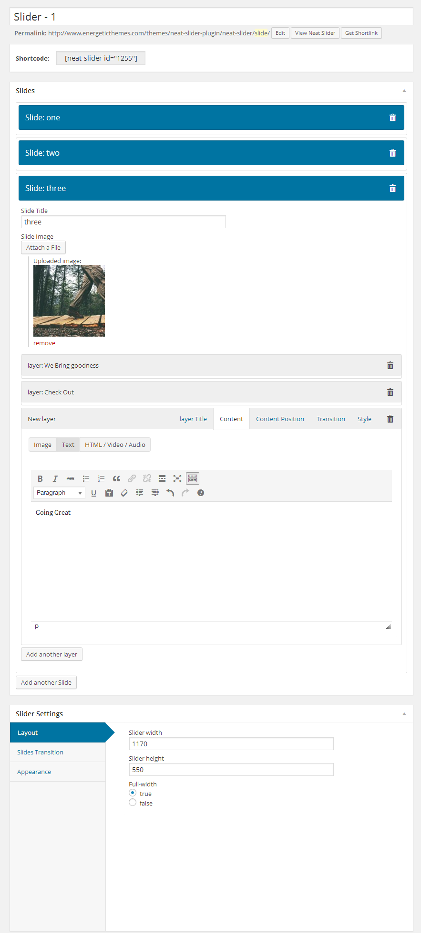Open editor keyboard shortcuts help
This screenshot has height=933, width=421.
coord(201,493)
